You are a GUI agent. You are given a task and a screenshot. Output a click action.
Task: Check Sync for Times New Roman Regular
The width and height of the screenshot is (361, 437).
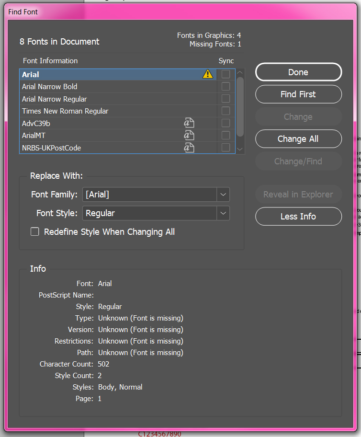[x=226, y=111]
